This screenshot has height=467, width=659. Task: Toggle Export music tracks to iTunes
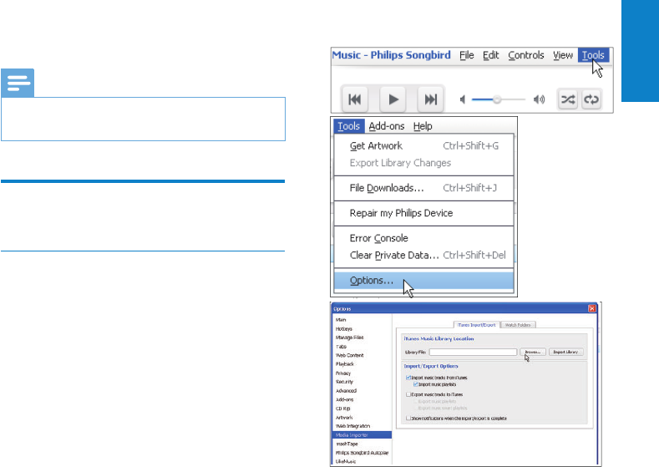point(408,394)
